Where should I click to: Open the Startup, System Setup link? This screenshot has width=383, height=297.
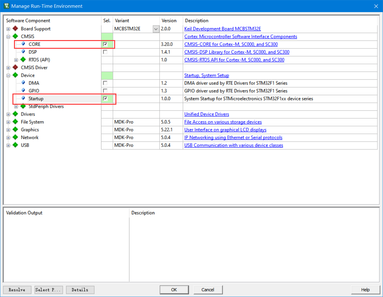pyautogui.click(x=207, y=75)
